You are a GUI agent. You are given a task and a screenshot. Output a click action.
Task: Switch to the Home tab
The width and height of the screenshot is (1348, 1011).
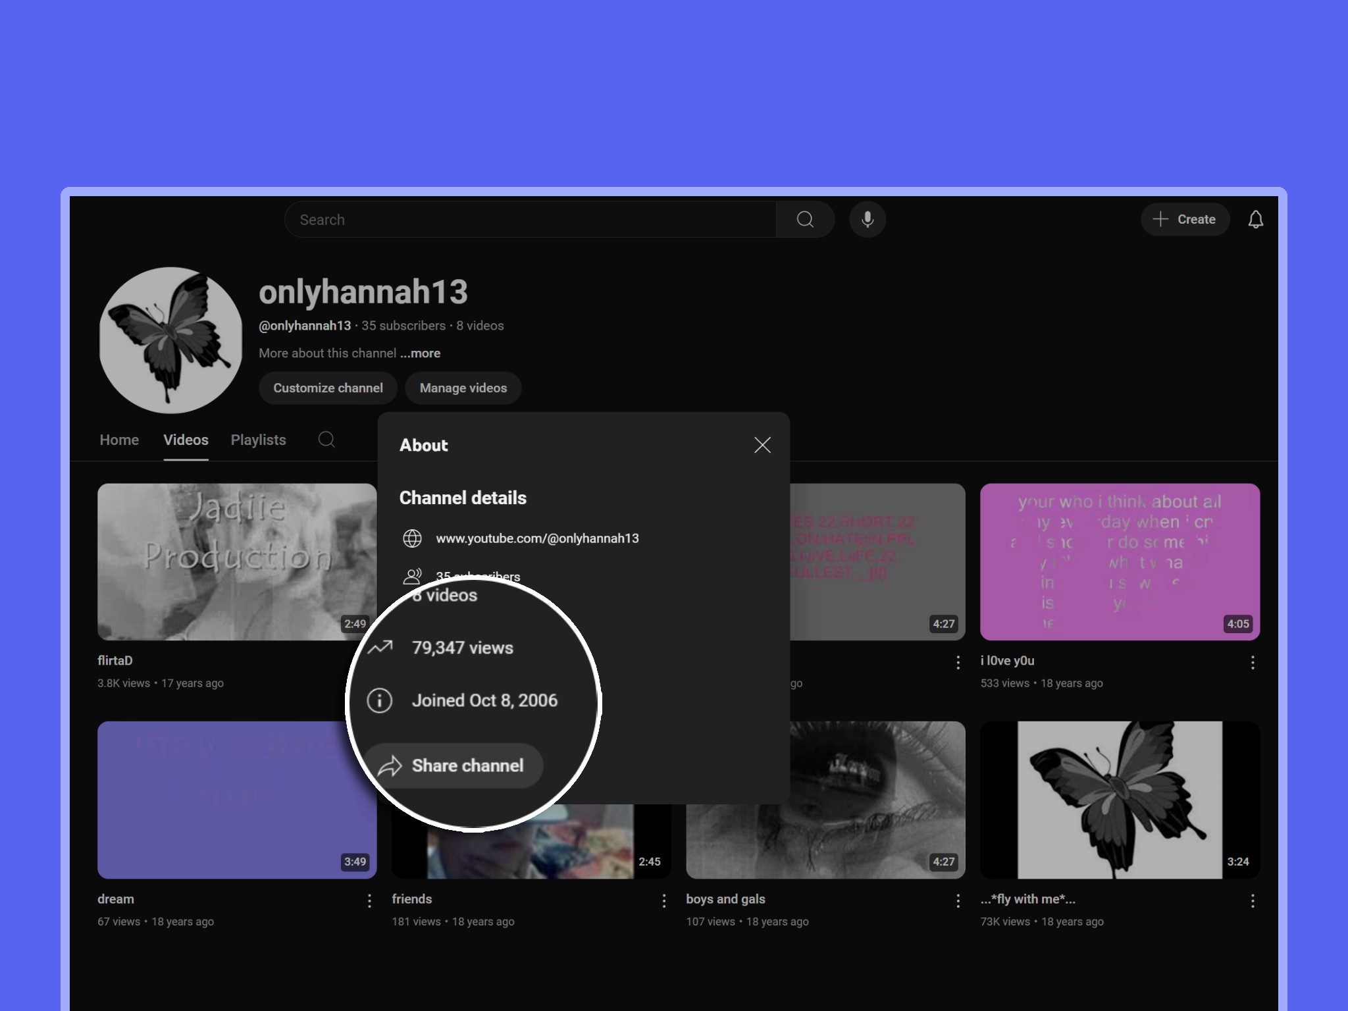tap(119, 440)
